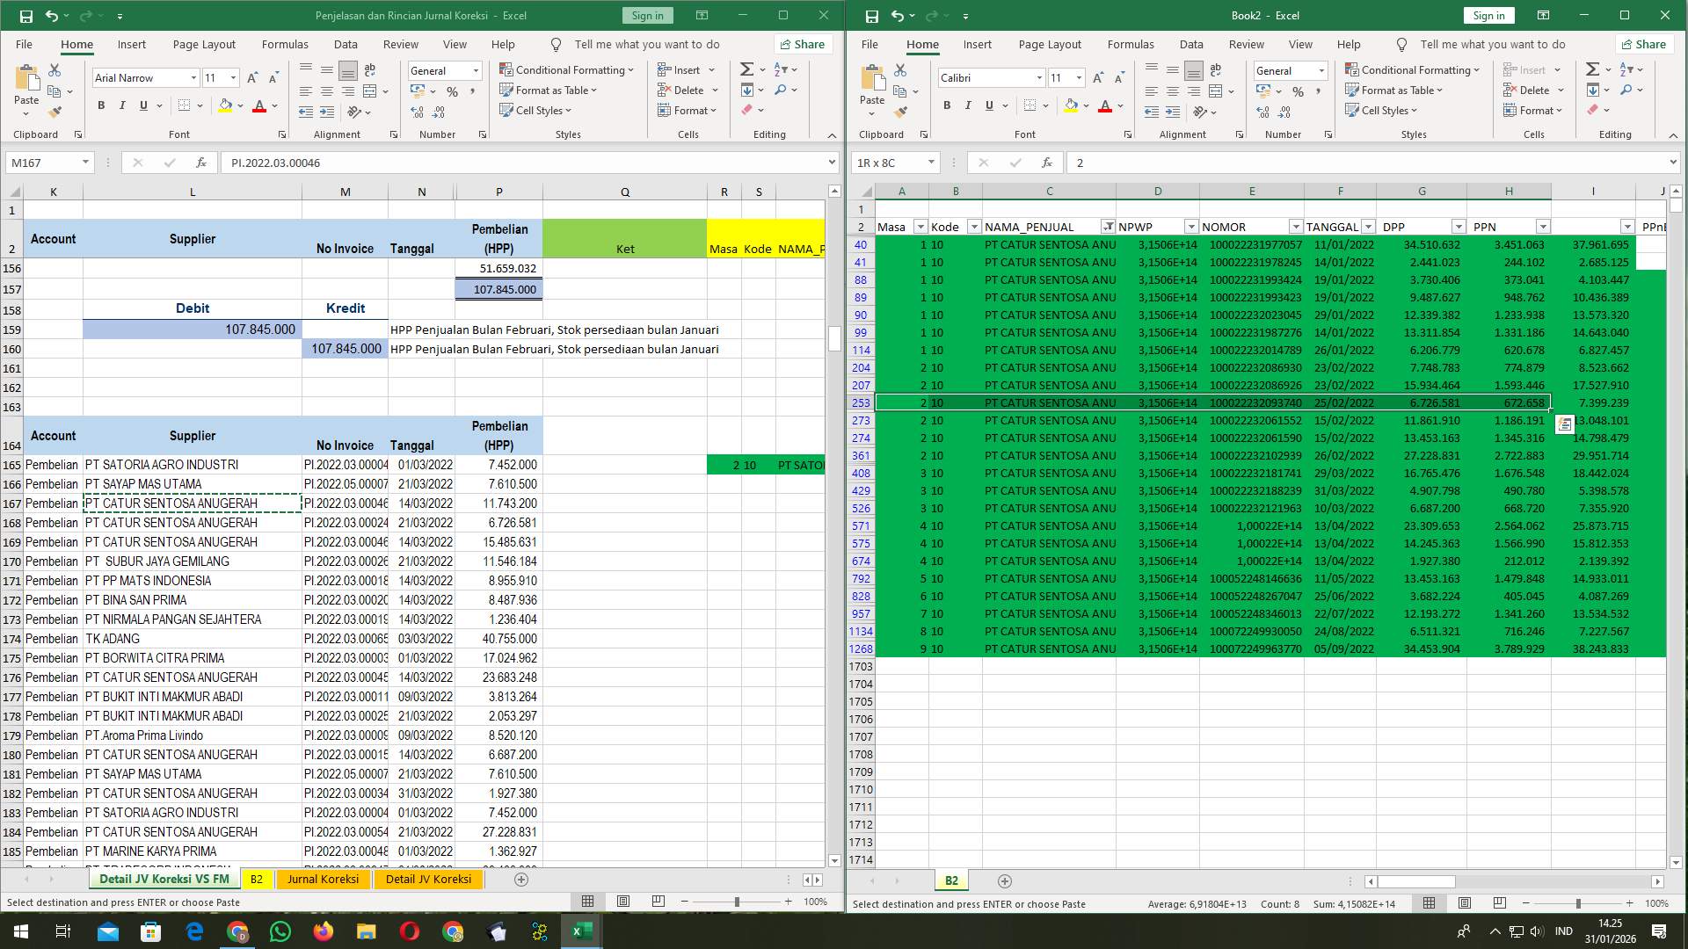
Task: Click Sign in on left Excel window
Action: (647, 15)
